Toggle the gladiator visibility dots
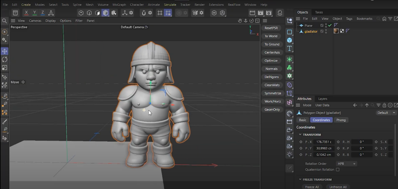 pos(326,31)
